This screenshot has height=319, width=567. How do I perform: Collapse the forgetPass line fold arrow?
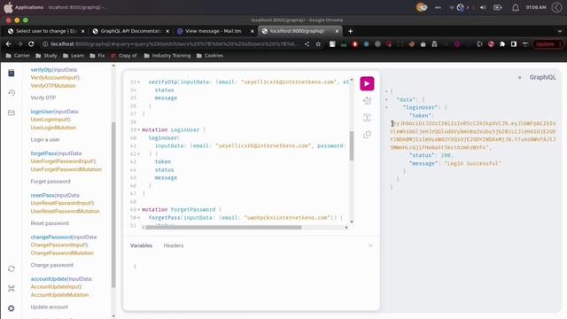tap(139, 218)
